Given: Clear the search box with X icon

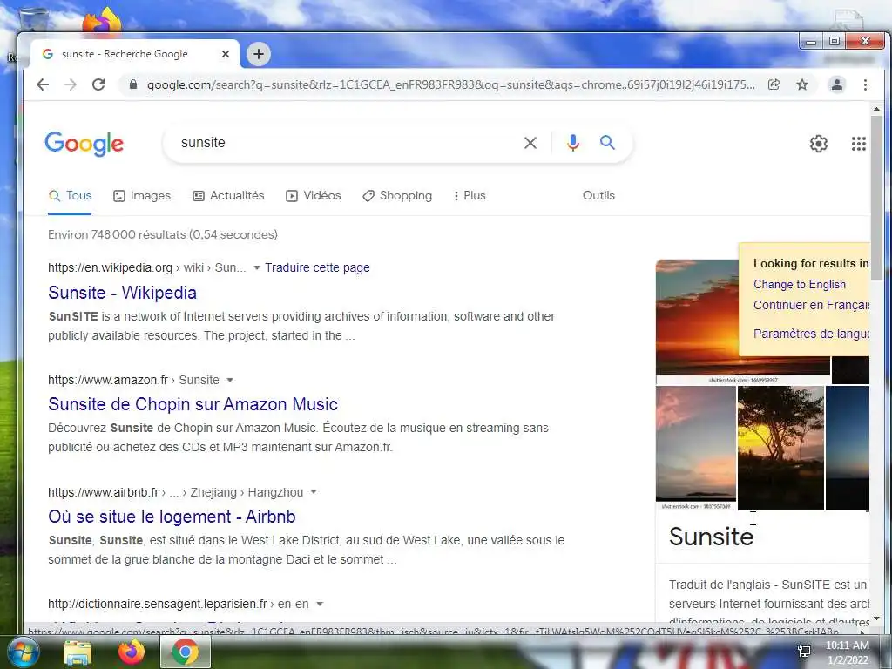Looking at the screenshot, I should point(530,143).
